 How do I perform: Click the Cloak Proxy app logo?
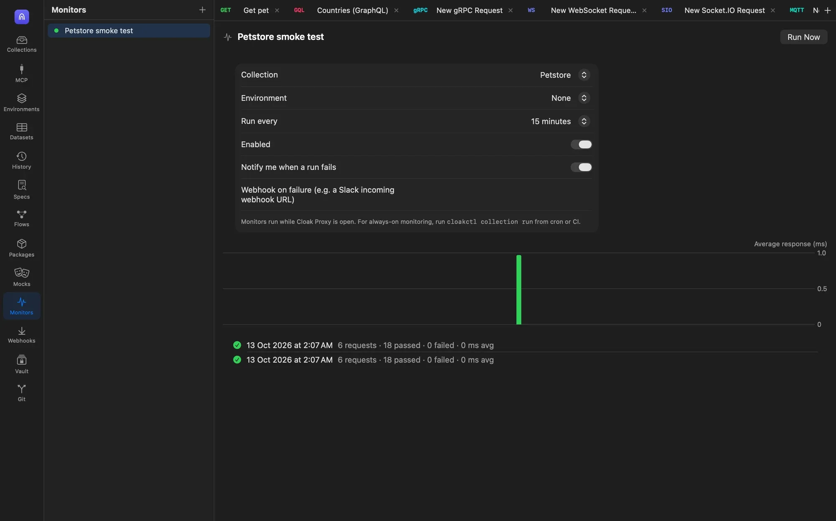pyautogui.click(x=22, y=17)
